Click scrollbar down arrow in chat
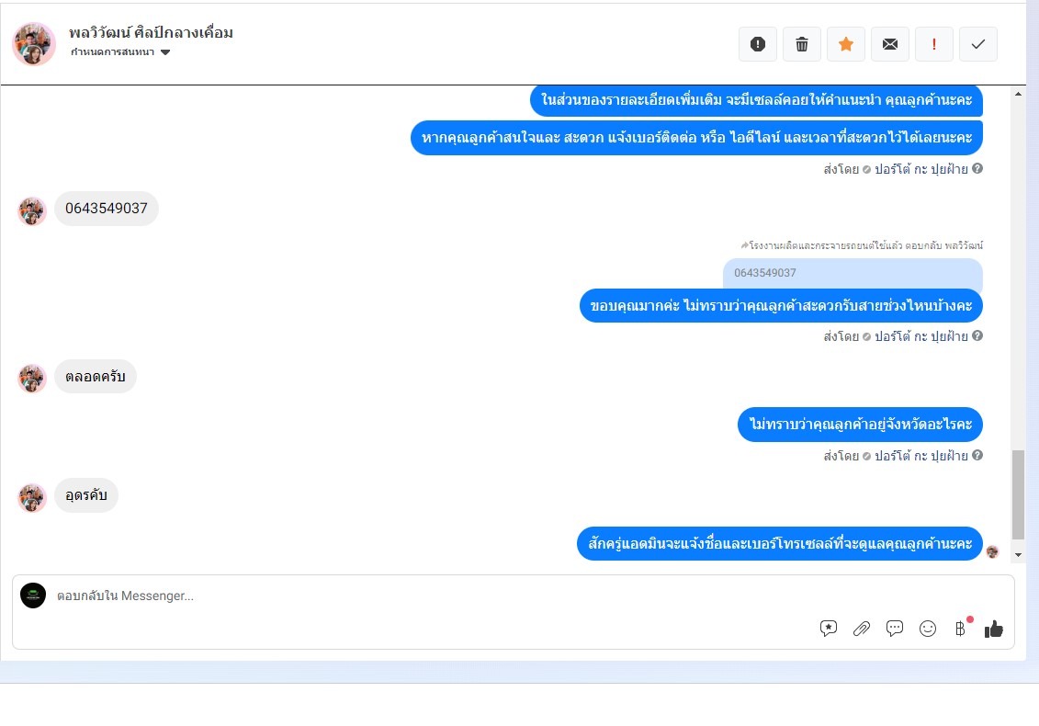Screen dimensions: 1039x726 (1018, 555)
